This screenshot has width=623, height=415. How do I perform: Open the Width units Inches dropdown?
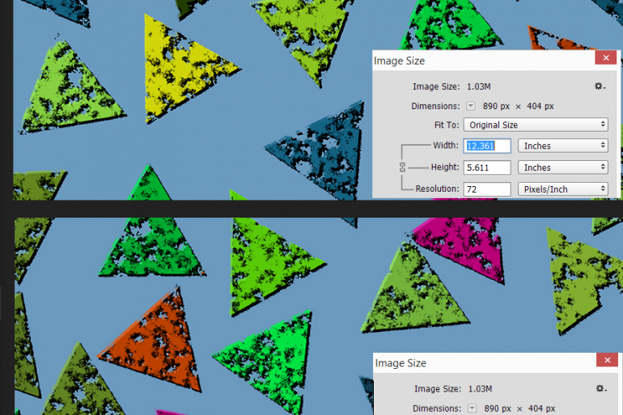(562, 146)
